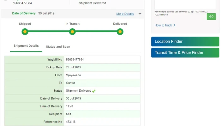This screenshot has width=221, height=126.
Task: Click the To value Guntur
Action: [x=70, y=83]
